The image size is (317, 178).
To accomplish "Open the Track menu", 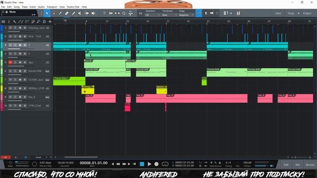I will 24,7.
